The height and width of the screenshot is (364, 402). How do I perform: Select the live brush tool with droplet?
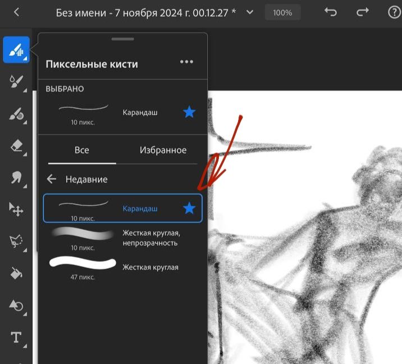[16, 82]
